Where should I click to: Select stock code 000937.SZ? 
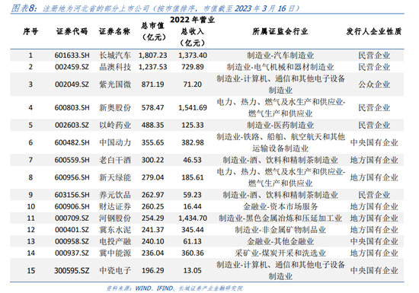click(72, 253)
